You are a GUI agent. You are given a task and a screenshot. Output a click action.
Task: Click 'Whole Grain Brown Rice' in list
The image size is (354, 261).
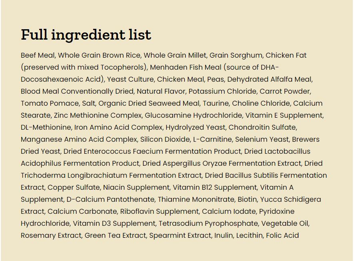(99, 55)
